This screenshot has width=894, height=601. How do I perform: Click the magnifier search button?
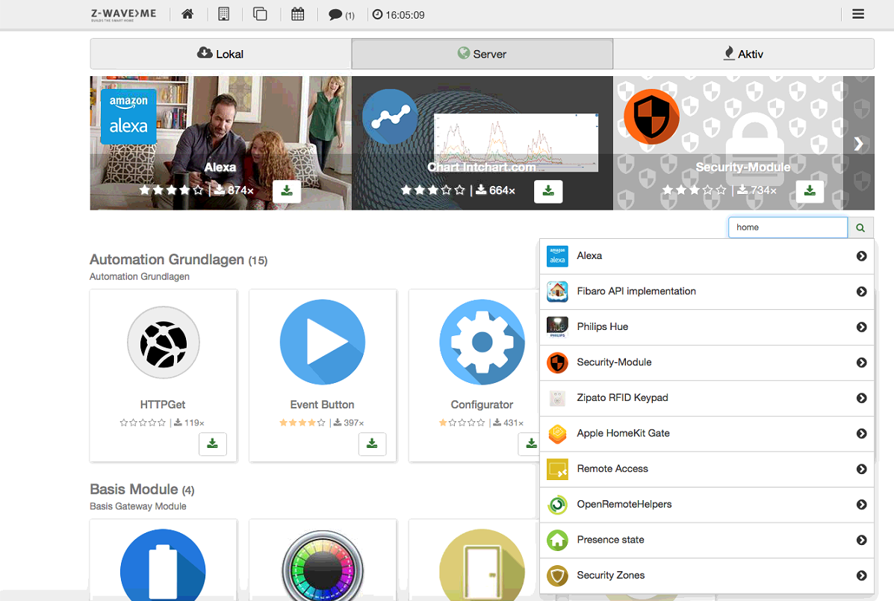pos(860,227)
